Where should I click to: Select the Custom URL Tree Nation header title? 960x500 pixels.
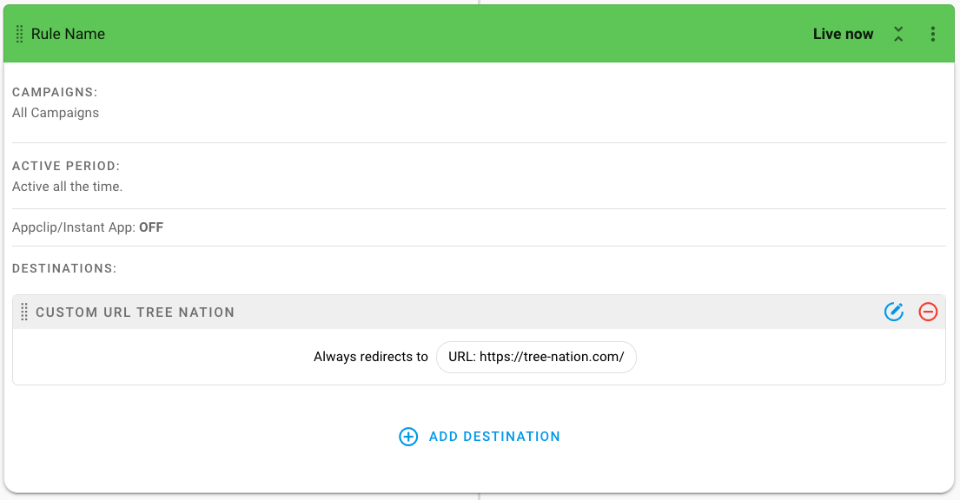(136, 312)
